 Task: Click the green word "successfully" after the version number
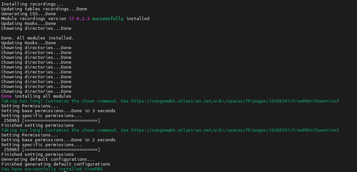[108, 18]
